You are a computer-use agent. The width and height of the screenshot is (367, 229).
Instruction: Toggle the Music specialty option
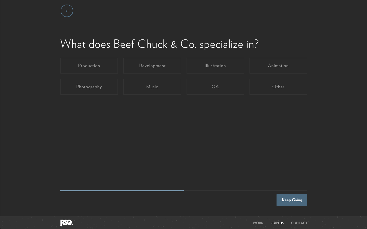coord(152,87)
